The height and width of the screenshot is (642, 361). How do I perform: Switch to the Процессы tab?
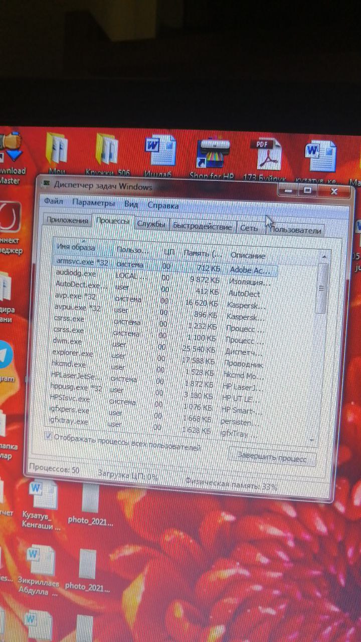pyautogui.click(x=112, y=221)
